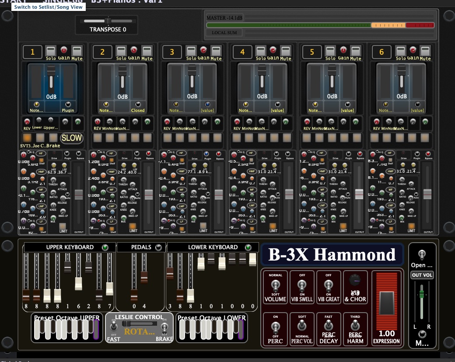Image resolution: width=455 pixels, height=362 pixels.
Task: Flip the Perc Vol soft/normal switch
Action: pyautogui.click(x=302, y=326)
